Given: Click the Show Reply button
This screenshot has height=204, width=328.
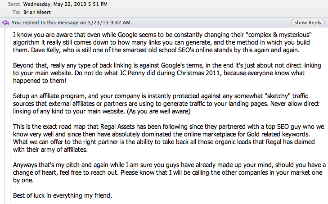Looking at the screenshot, I should tap(308, 23).
